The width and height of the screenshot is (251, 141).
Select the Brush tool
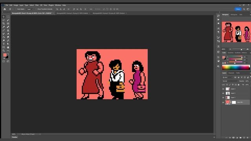pyautogui.click(x=4, y=31)
